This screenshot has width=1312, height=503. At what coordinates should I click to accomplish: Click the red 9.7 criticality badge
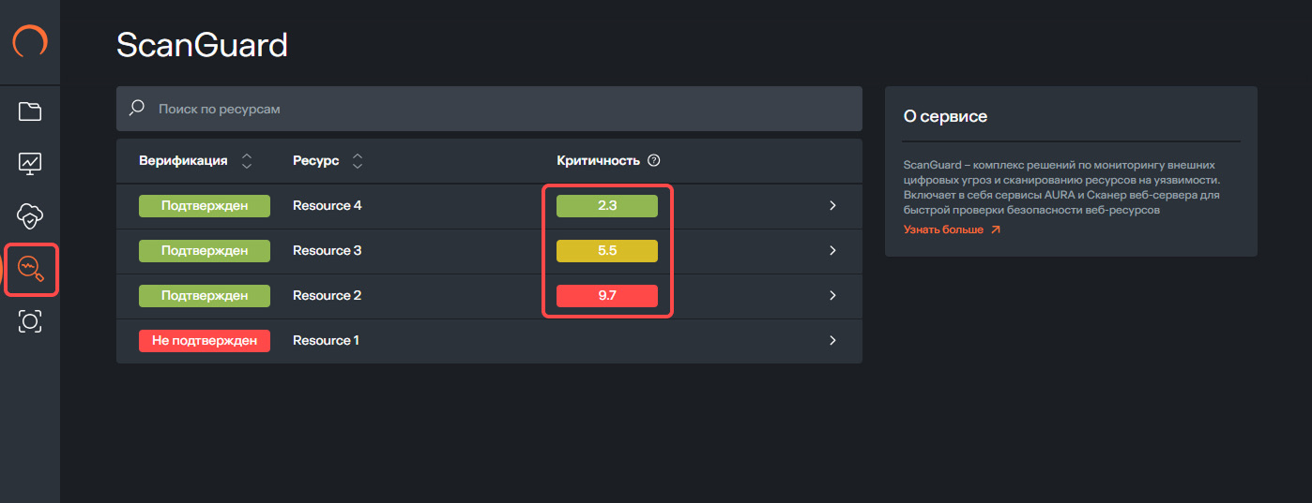[x=607, y=295]
